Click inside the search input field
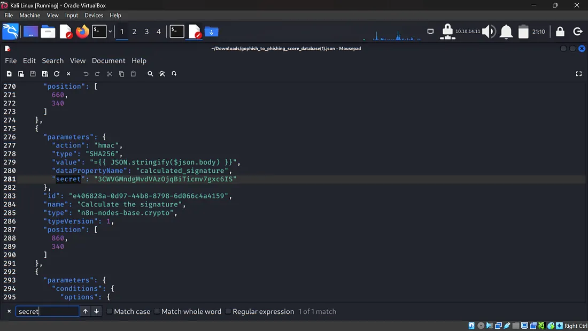588x331 pixels. pos(47,311)
